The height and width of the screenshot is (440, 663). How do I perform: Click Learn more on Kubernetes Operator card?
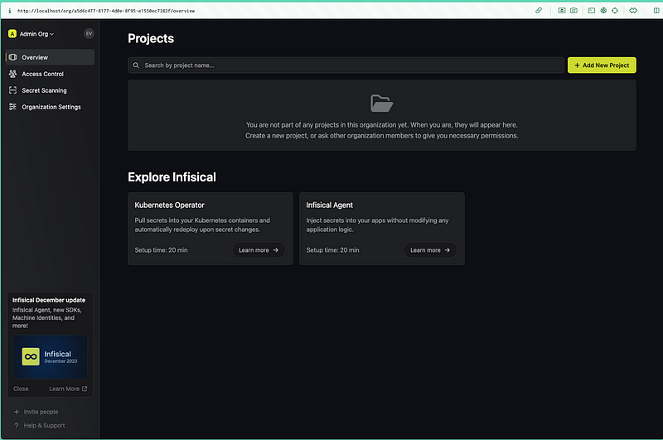[x=259, y=249]
